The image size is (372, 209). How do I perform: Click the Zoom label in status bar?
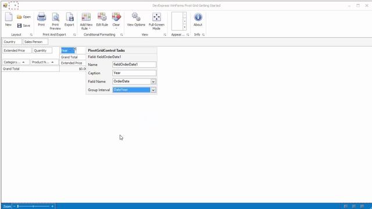pos(7,207)
